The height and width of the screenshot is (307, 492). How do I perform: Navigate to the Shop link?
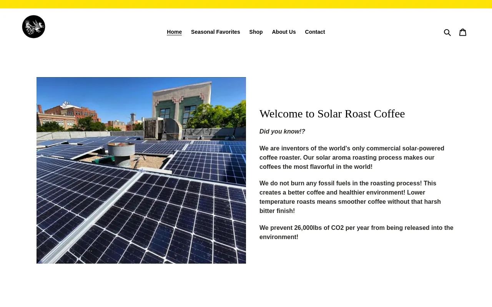point(256,32)
